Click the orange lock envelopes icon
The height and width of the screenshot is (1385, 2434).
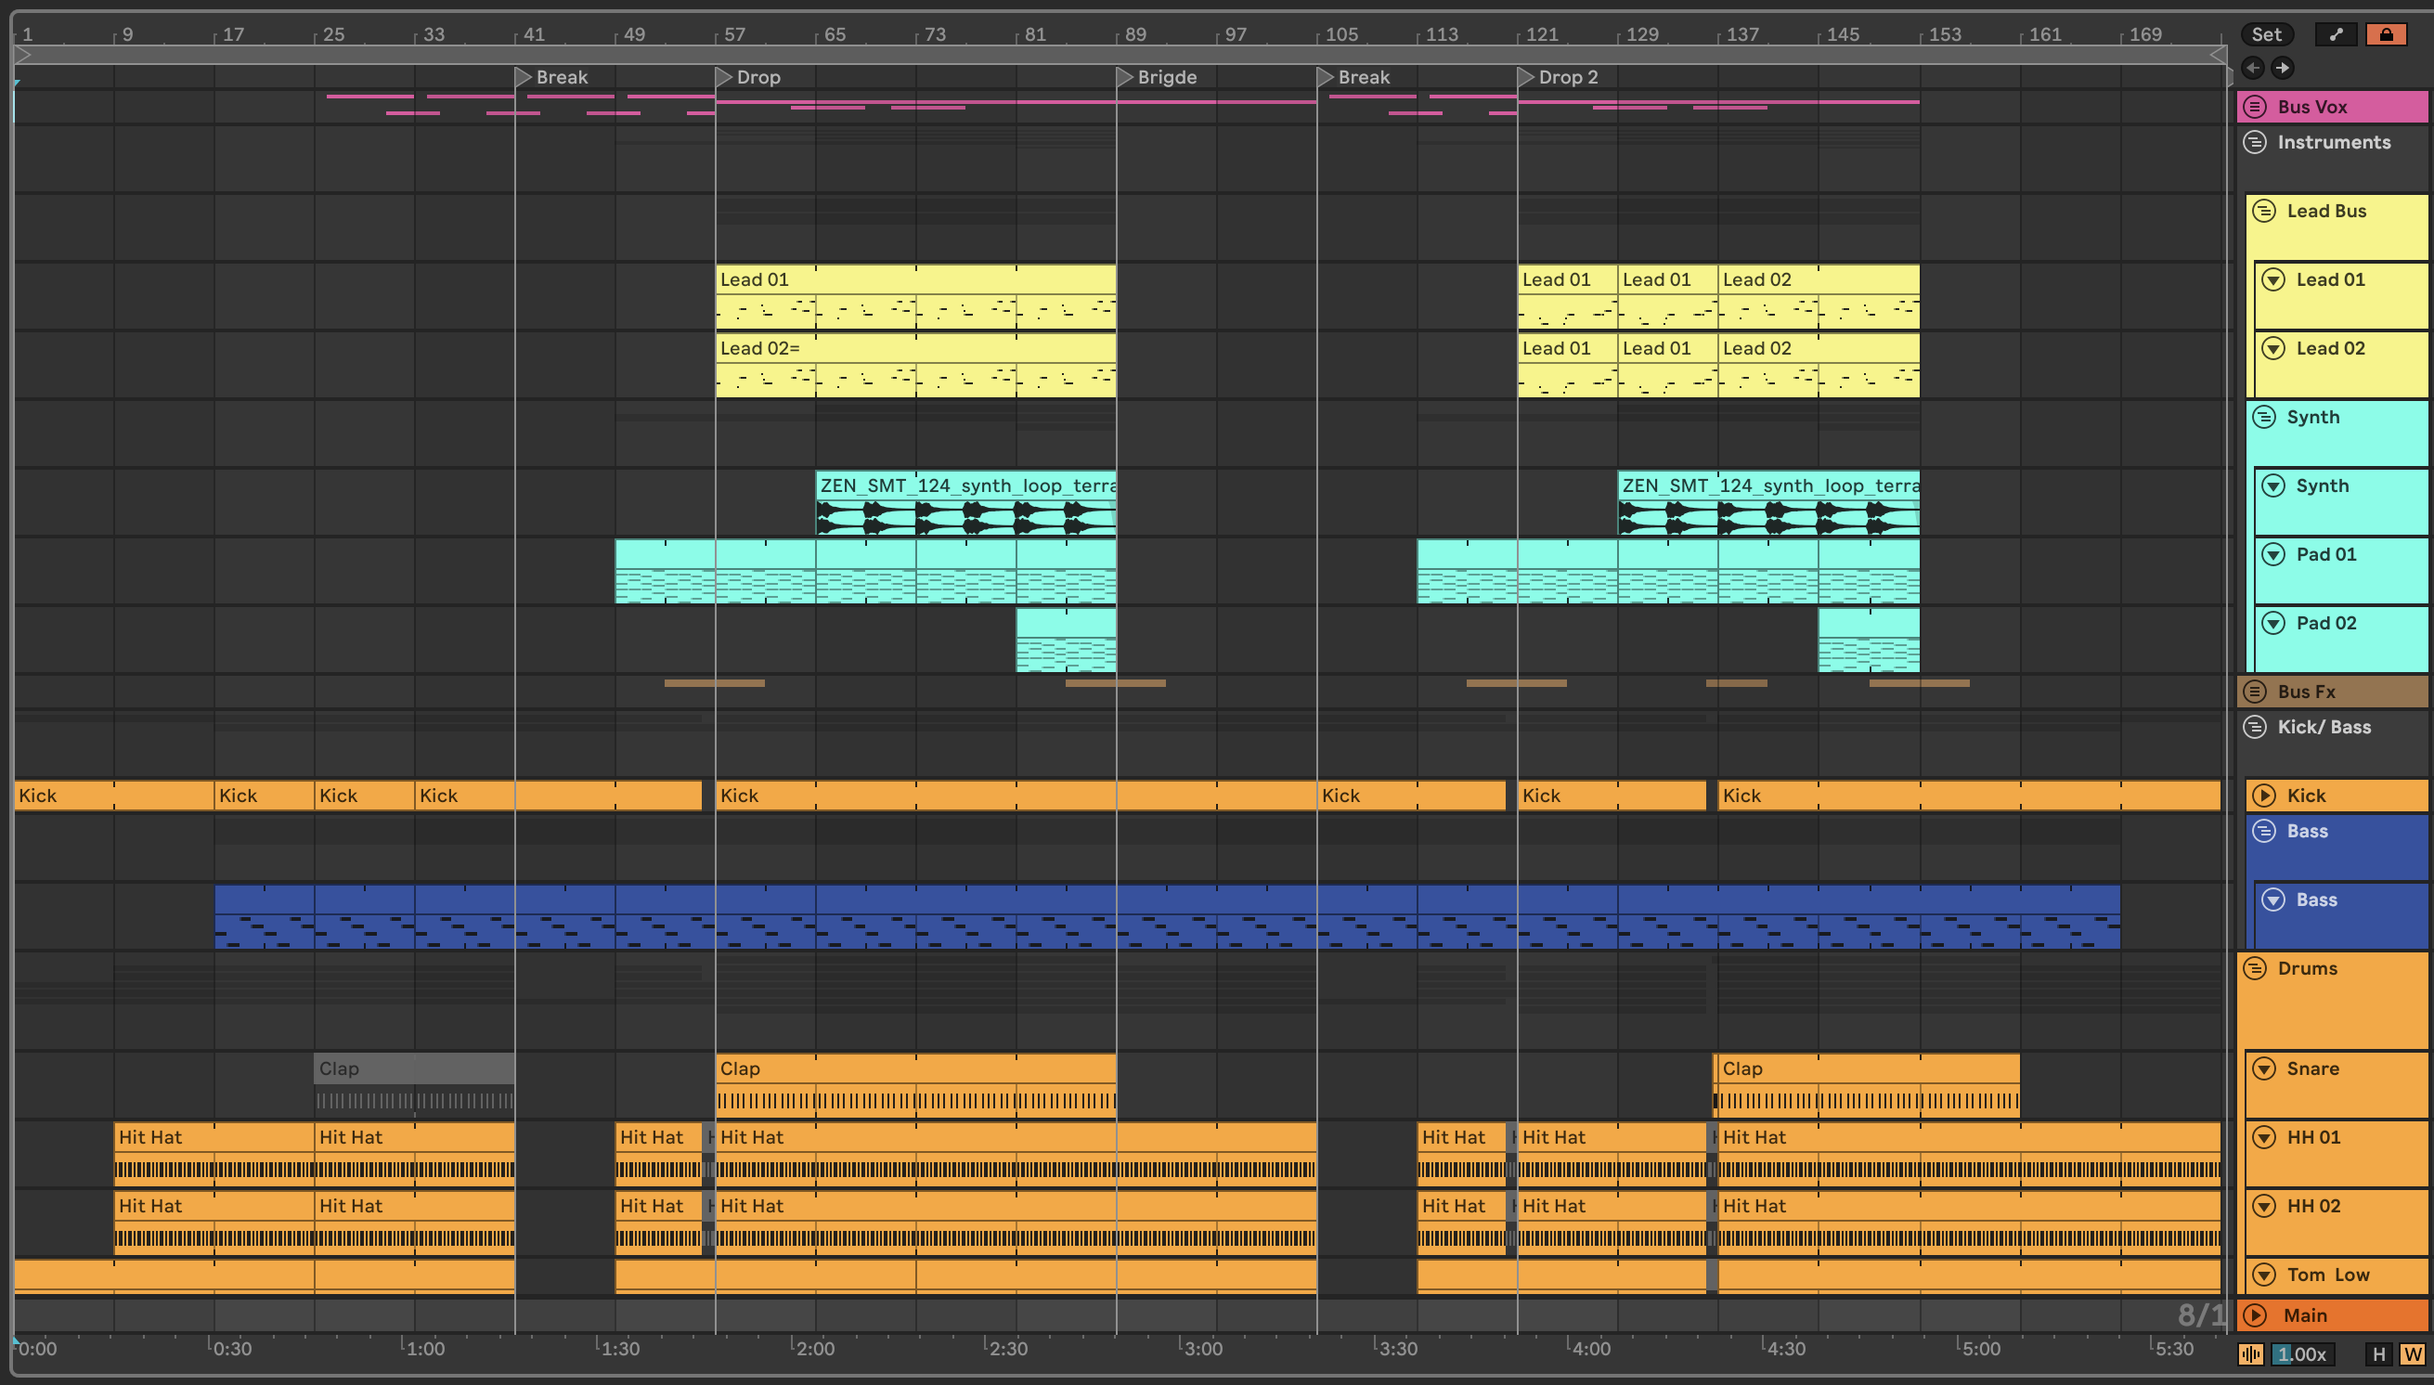tap(2386, 35)
